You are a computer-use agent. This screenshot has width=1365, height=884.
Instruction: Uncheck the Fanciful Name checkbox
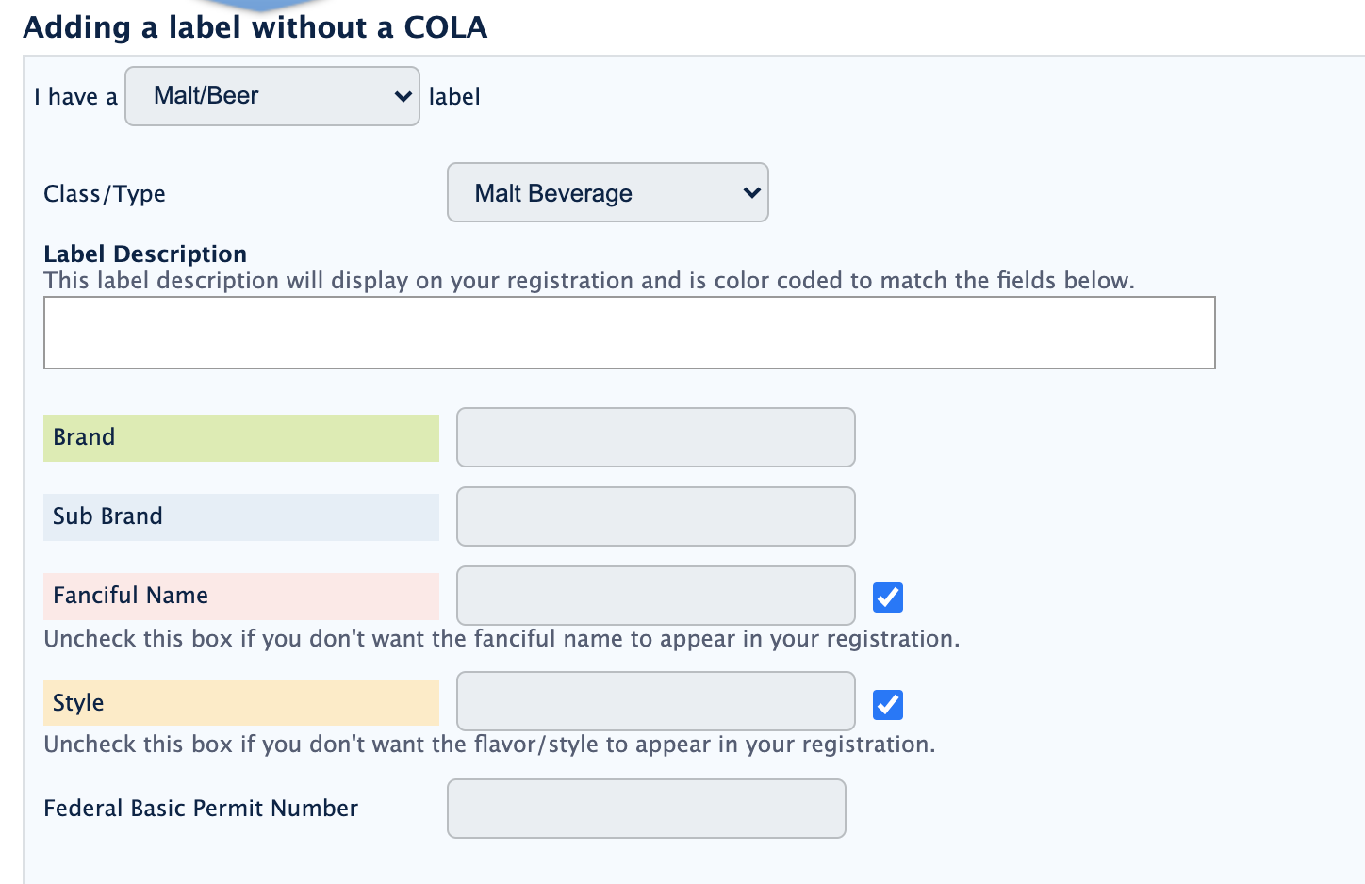pos(888,597)
